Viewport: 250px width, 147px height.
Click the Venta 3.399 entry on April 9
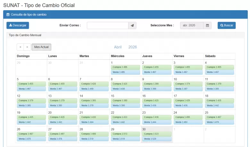pyautogui.click(x=157, y=89)
